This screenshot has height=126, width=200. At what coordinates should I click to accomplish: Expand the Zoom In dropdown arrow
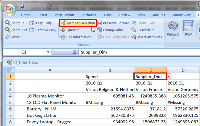[x=27, y=23]
